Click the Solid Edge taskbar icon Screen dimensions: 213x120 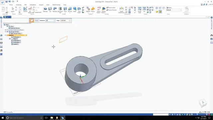[x=63, y=118]
